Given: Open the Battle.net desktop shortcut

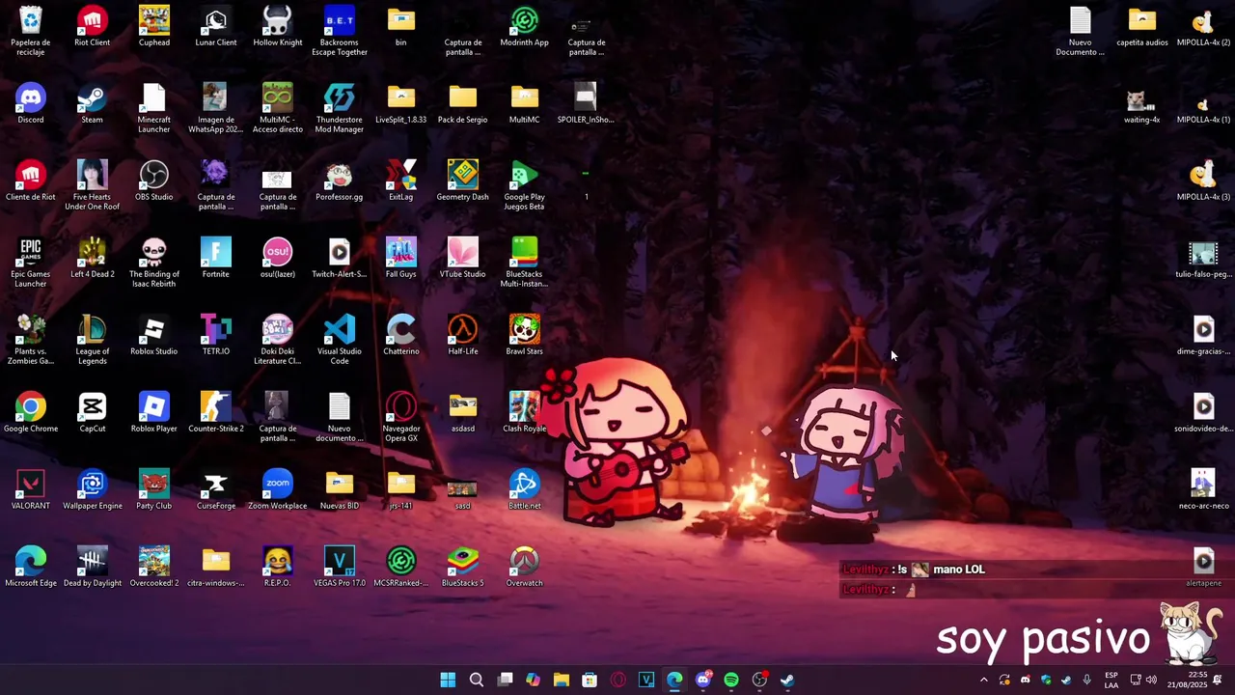Looking at the screenshot, I should point(525,490).
